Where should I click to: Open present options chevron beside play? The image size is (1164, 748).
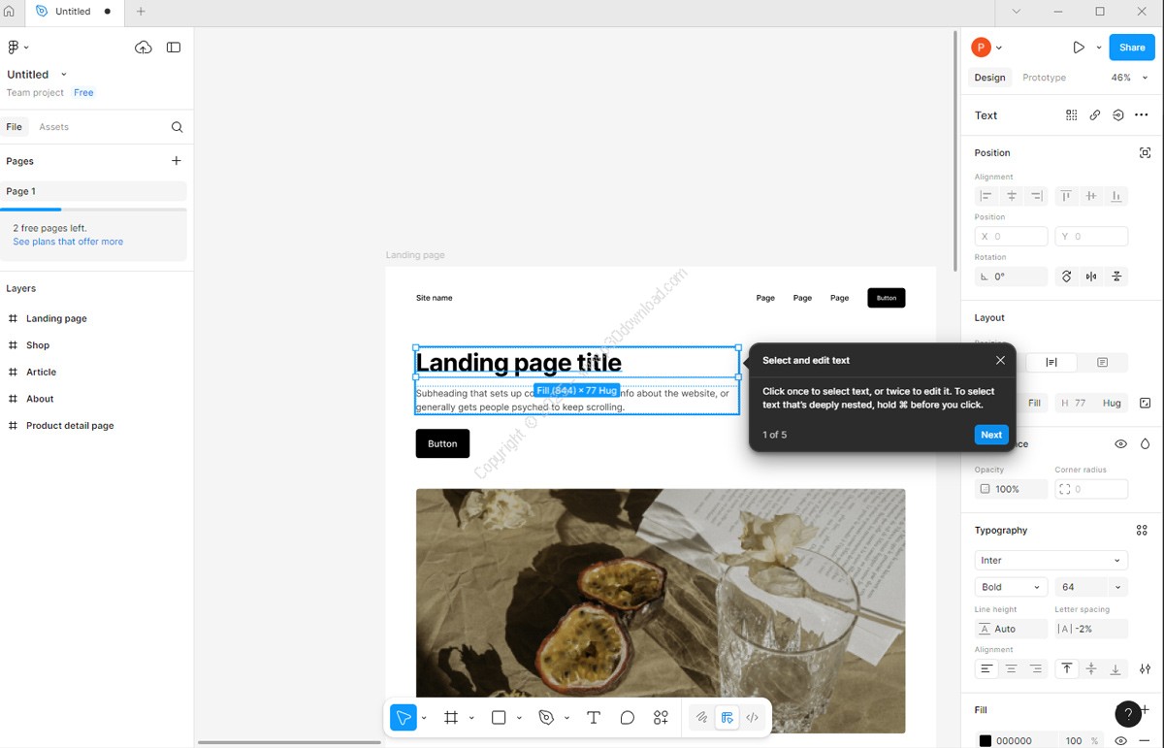pyautogui.click(x=1099, y=47)
